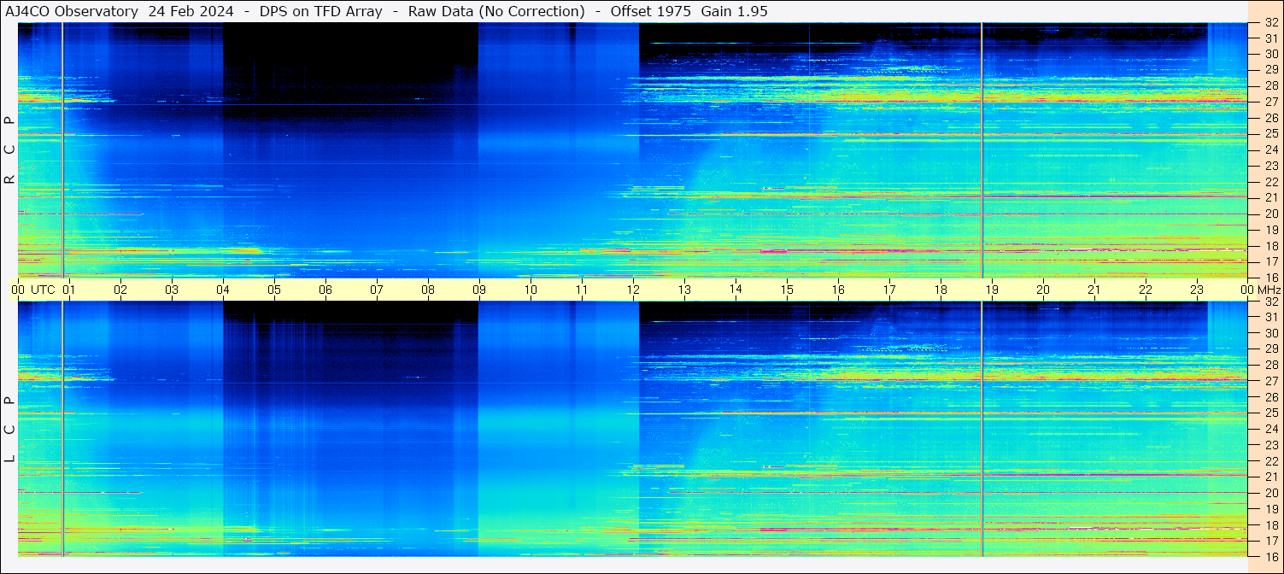The image size is (1284, 574).
Task: Select hour "12" on the time axis
Action: point(633,290)
